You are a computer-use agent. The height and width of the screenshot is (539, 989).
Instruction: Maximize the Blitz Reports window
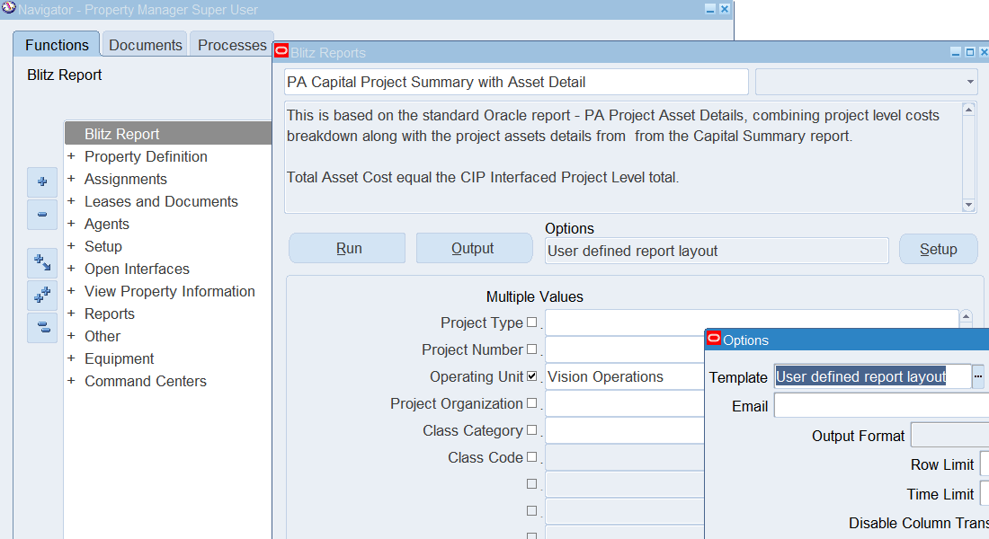coord(970,52)
